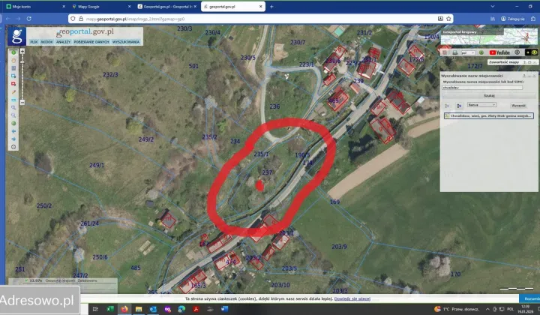540x315 pixels.
Task: Open the ANALIZY menu
Action: pos(63,42)
